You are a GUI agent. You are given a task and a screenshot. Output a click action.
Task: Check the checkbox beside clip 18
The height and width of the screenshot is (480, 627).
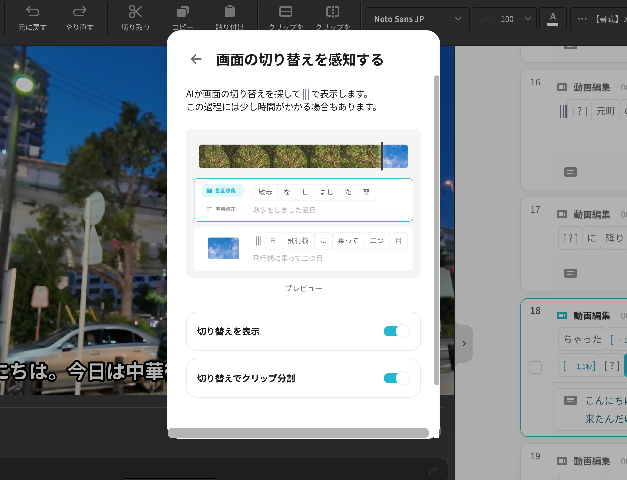(x=535, y=367)
